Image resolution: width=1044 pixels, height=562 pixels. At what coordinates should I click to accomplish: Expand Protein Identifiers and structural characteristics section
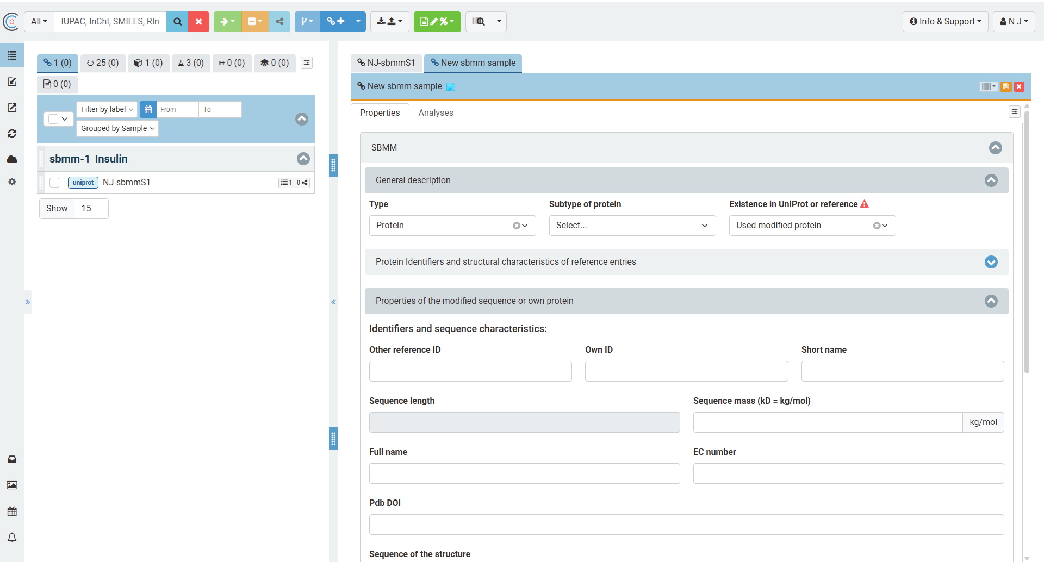tap(991, 262)
